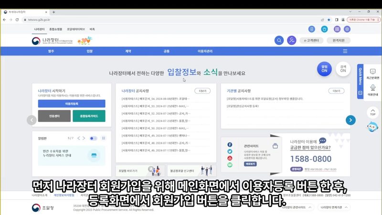
Task: Go back in Chrome
Action: [x=4, y=20]
